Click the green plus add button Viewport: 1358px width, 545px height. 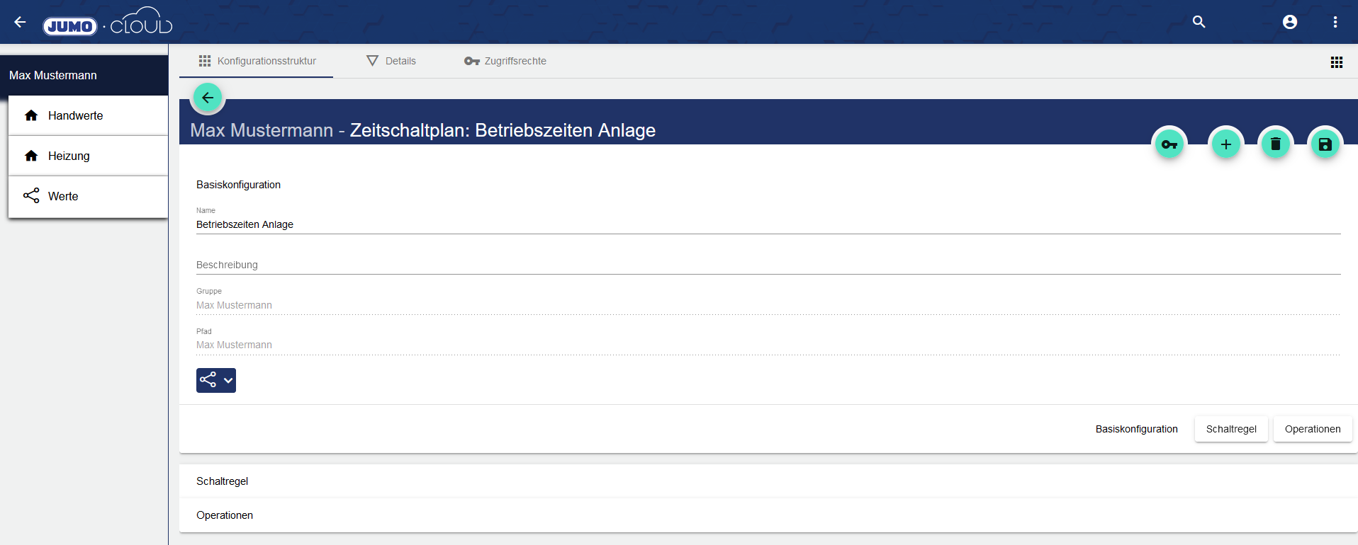(x=1225, y=144)
